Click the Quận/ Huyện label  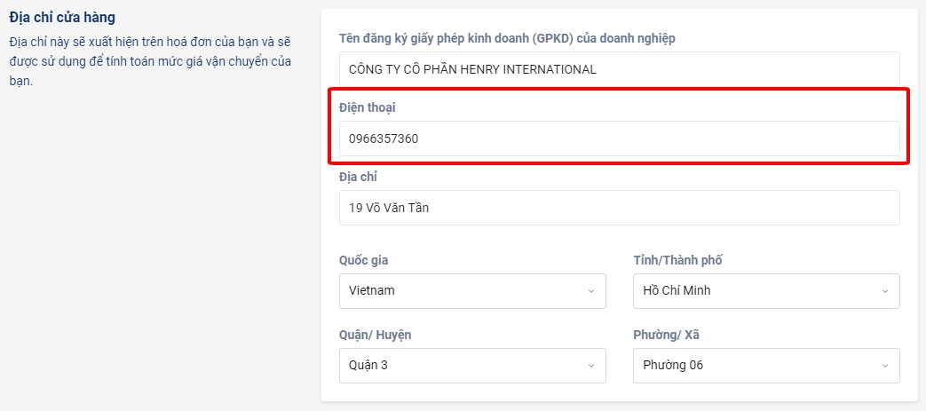(x=375, y=335)
